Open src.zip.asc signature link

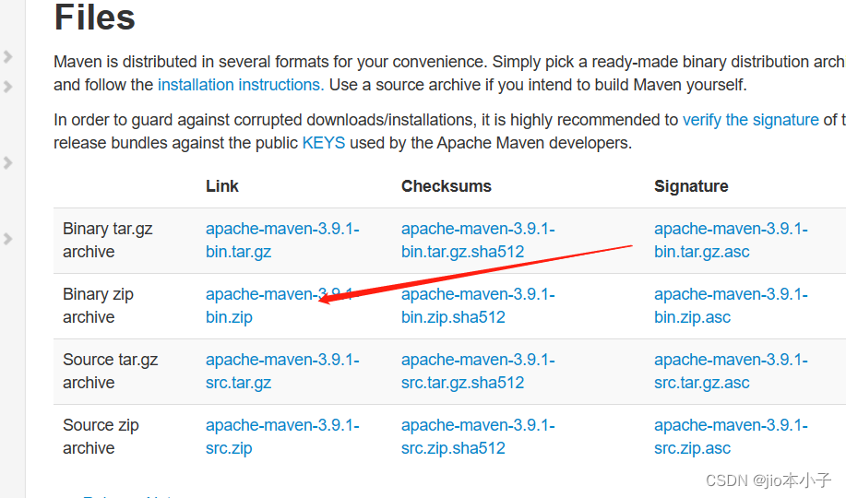coord(731,436)
